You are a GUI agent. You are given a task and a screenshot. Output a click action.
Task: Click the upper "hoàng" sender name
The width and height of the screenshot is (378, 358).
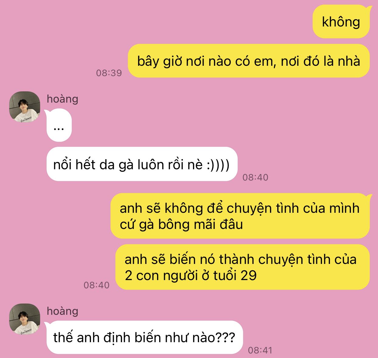click(x=62, y=99)
